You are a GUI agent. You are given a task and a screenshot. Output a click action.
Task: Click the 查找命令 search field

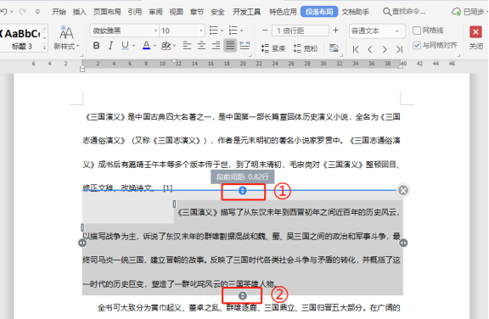point(404,12)
